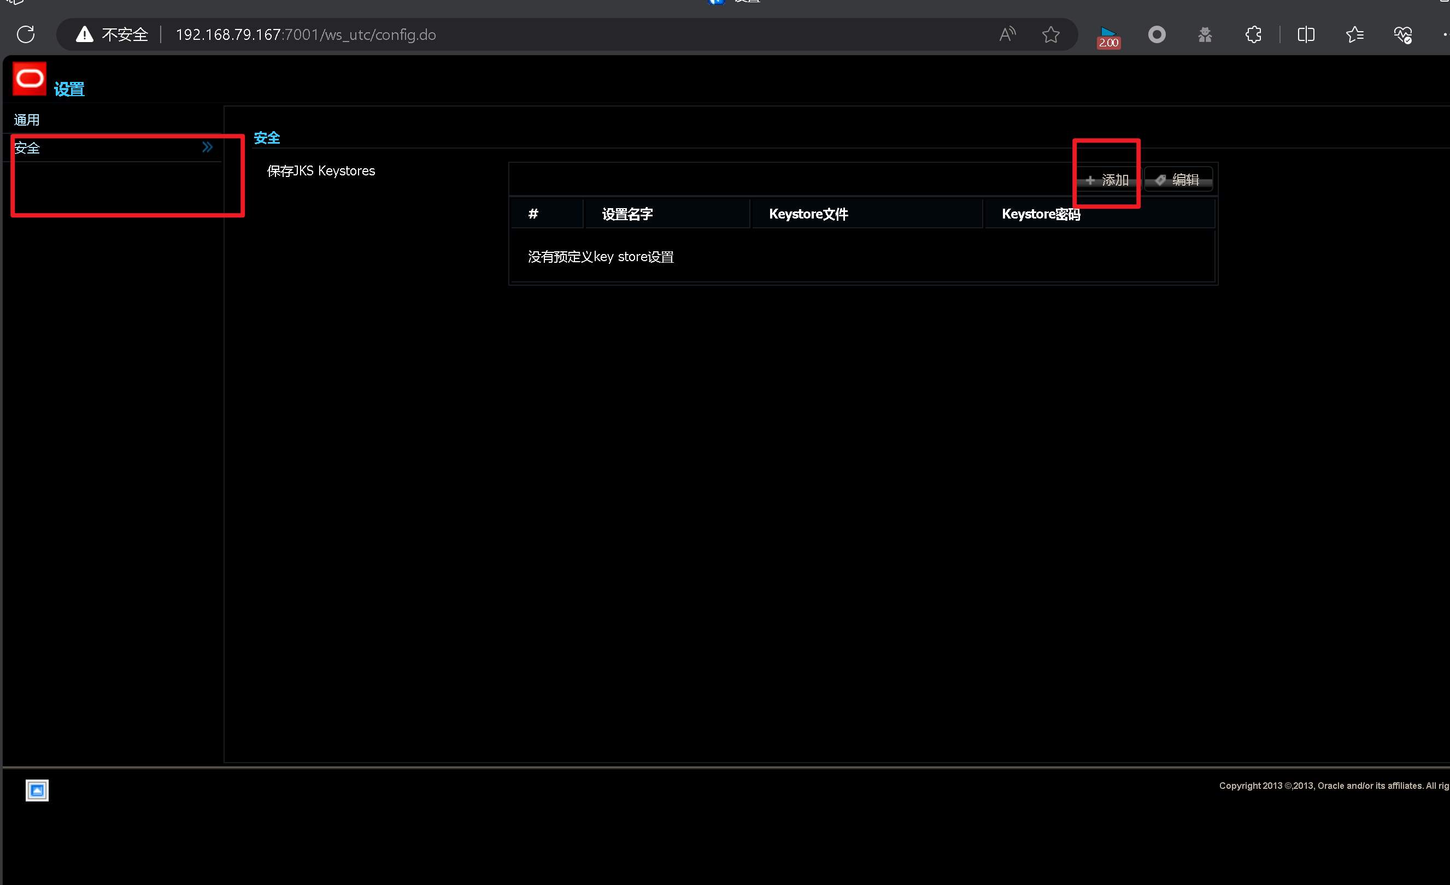Click the circular record extension icon

pos(1157,35)
